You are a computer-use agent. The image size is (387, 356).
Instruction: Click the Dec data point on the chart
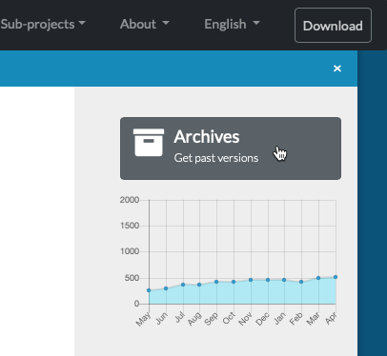point(268,280)
